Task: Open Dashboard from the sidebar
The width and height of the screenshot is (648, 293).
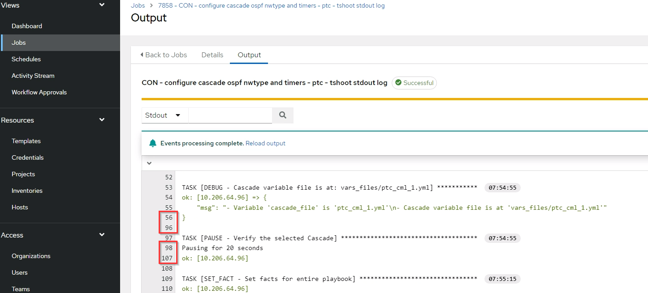Action: coord(26,26)
